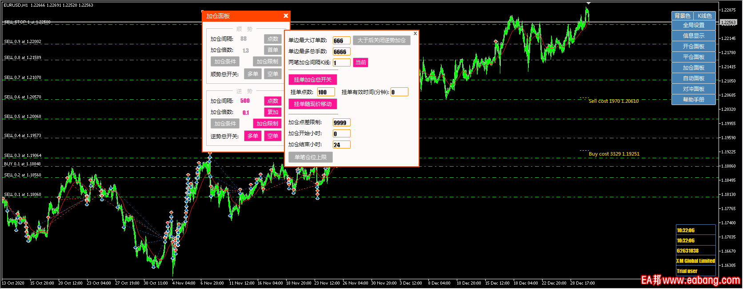743x289 pixels.
Task: Toggle 挂单随现价移动 option
Action: (x=312, y=104)
